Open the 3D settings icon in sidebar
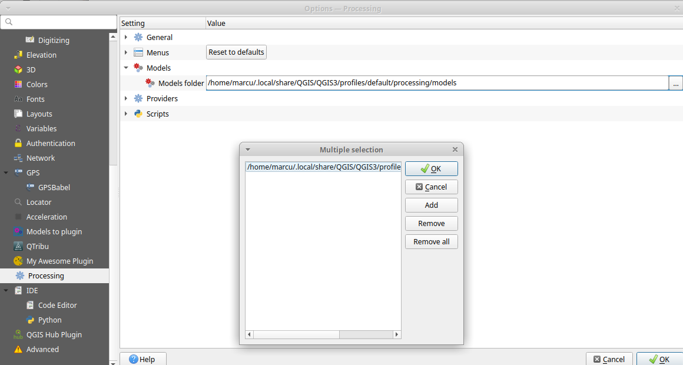This screenshot has height=365, width=683. coord(18,69)
